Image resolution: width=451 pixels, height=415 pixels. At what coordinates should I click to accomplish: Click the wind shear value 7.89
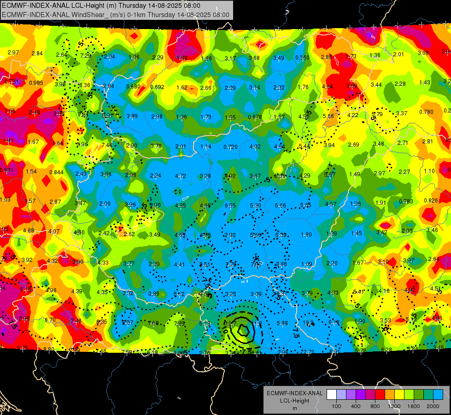[x=179, y=323]
